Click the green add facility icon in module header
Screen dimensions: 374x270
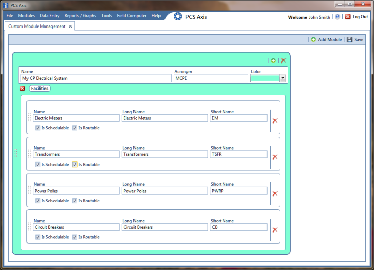point(273,61)
